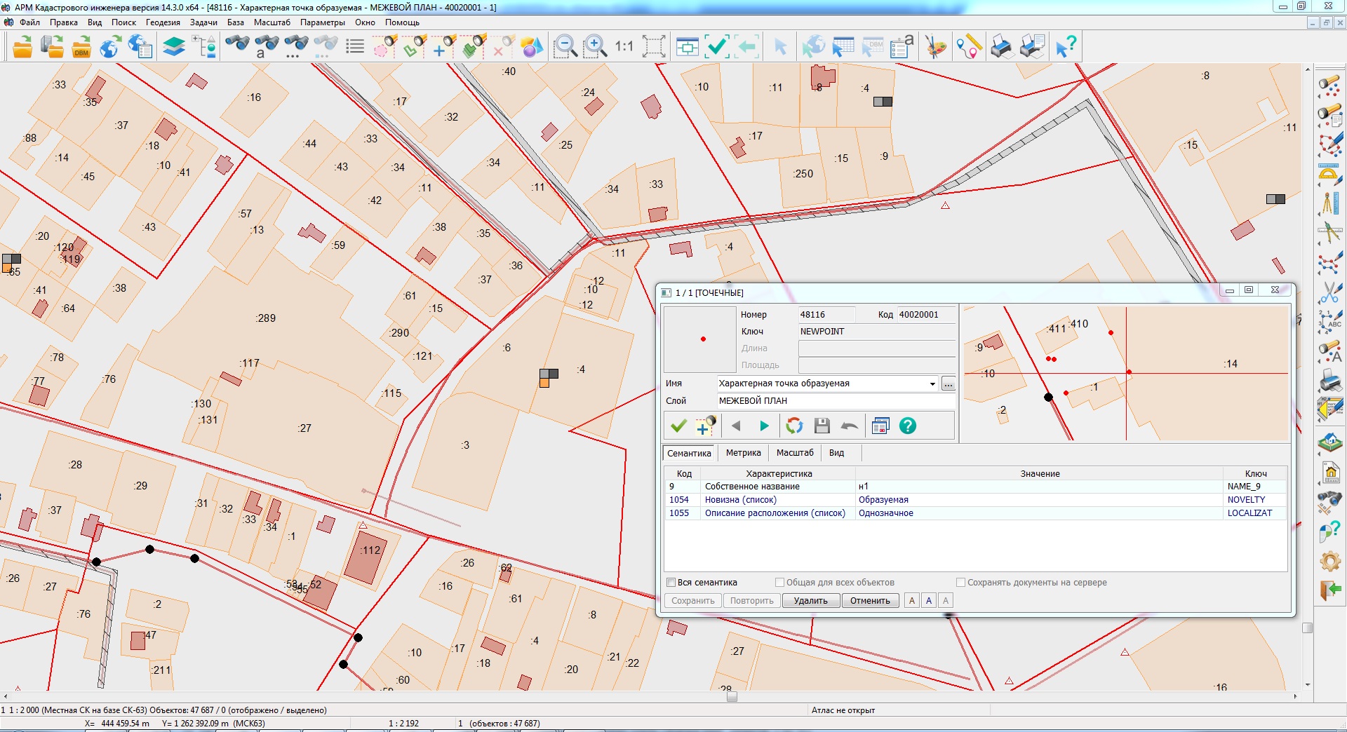Click the binoculars search icon
The width and height of the screenshot is (1347, 732).
click(x=237, y=47)
